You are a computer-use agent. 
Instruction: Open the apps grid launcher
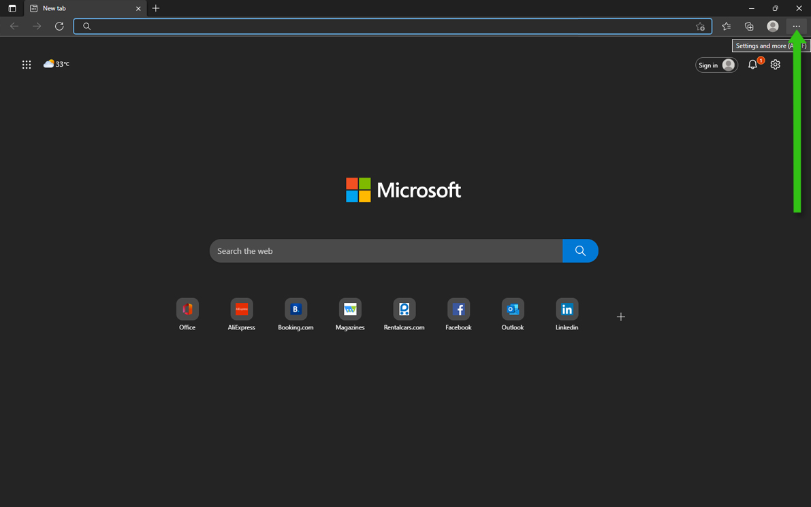tap(27, 65)
